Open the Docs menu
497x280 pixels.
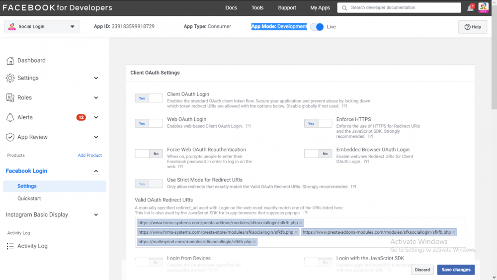click(231, 8)
